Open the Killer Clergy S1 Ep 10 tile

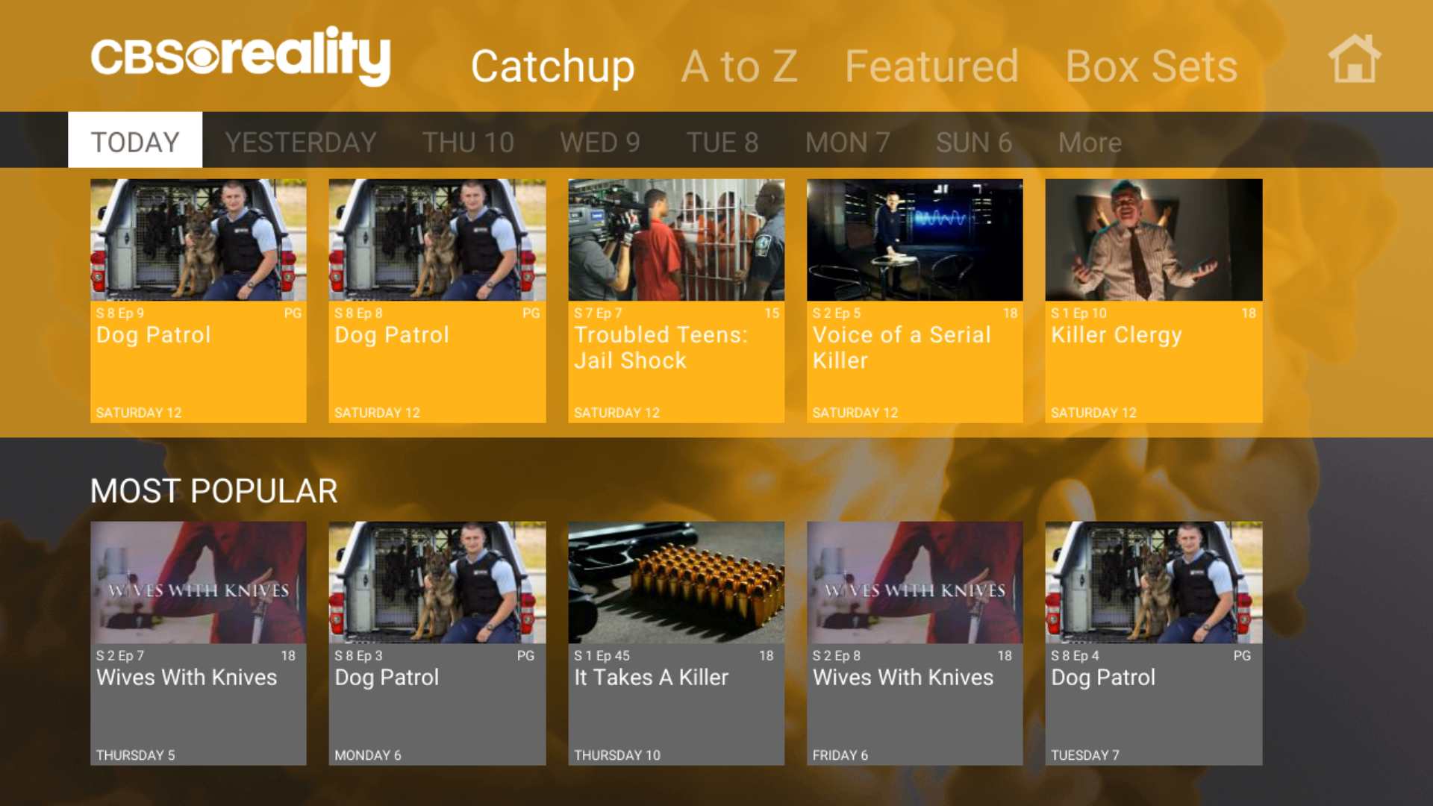pyautogui.click(x=1154, y=301)
